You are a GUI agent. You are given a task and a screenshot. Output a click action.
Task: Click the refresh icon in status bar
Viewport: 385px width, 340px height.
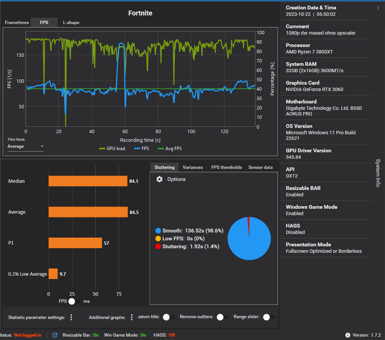[x=55, y=335]
